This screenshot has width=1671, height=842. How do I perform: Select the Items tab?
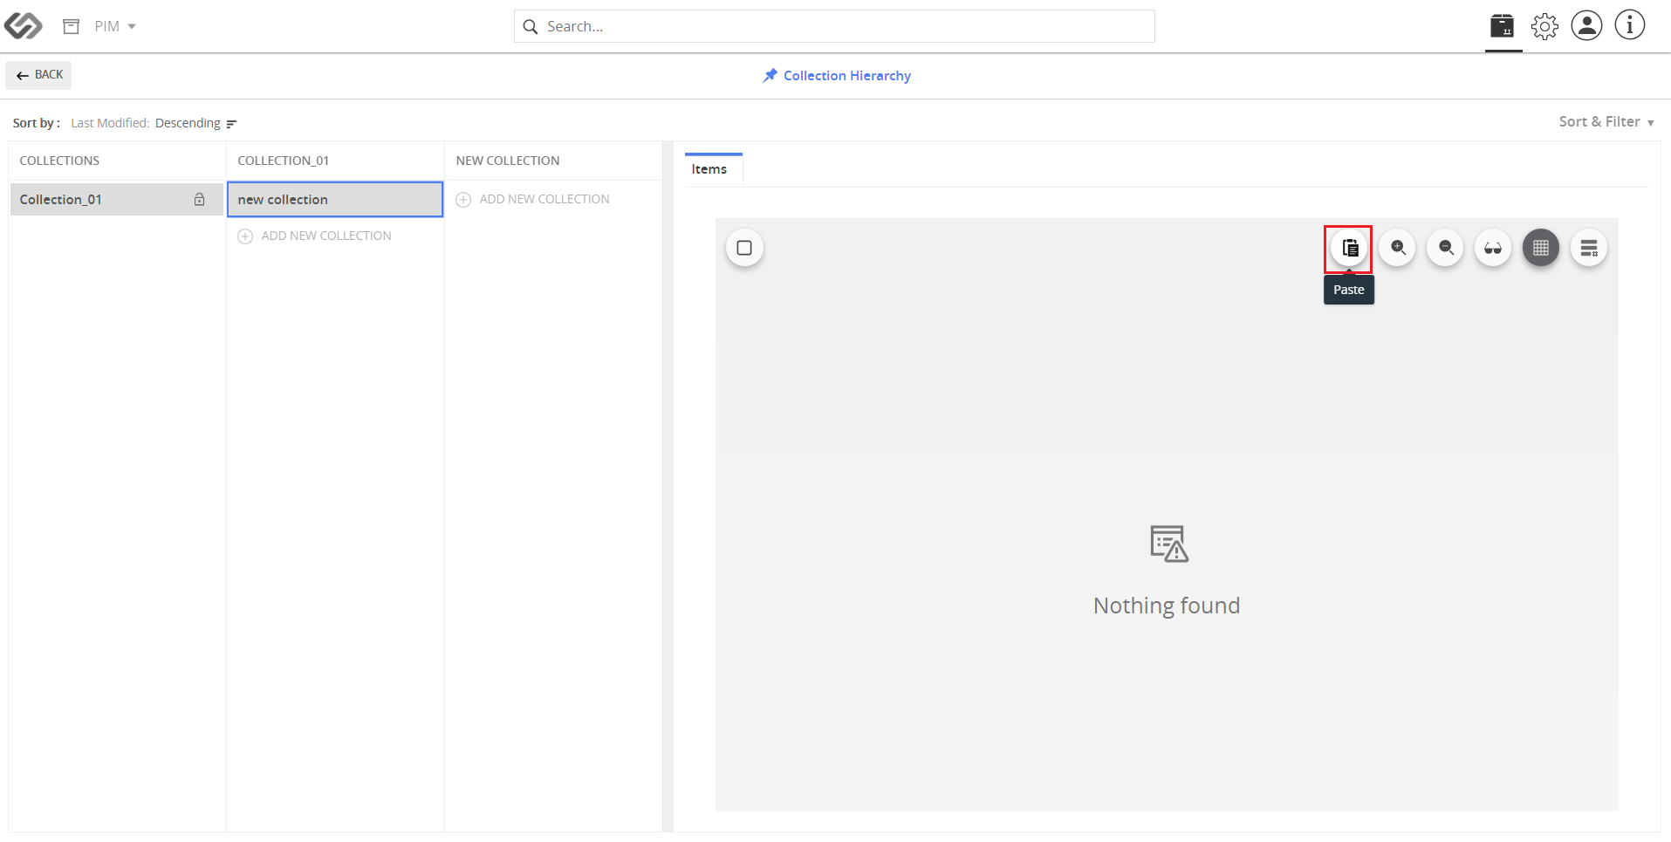pyautogui.click(x=709, y=169)
